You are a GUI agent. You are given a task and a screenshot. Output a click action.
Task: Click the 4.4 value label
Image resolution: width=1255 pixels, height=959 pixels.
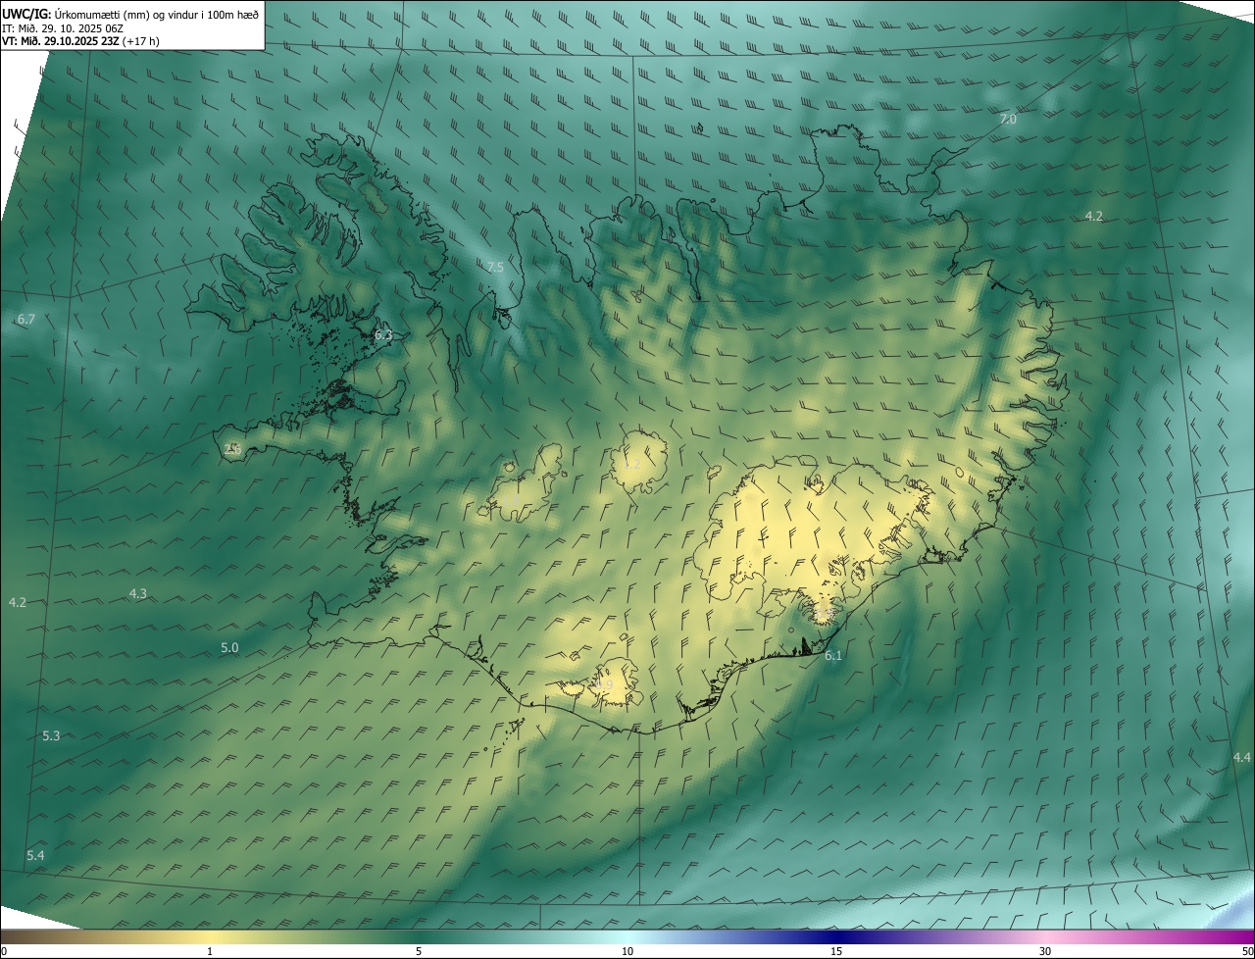coord(1242,757)
